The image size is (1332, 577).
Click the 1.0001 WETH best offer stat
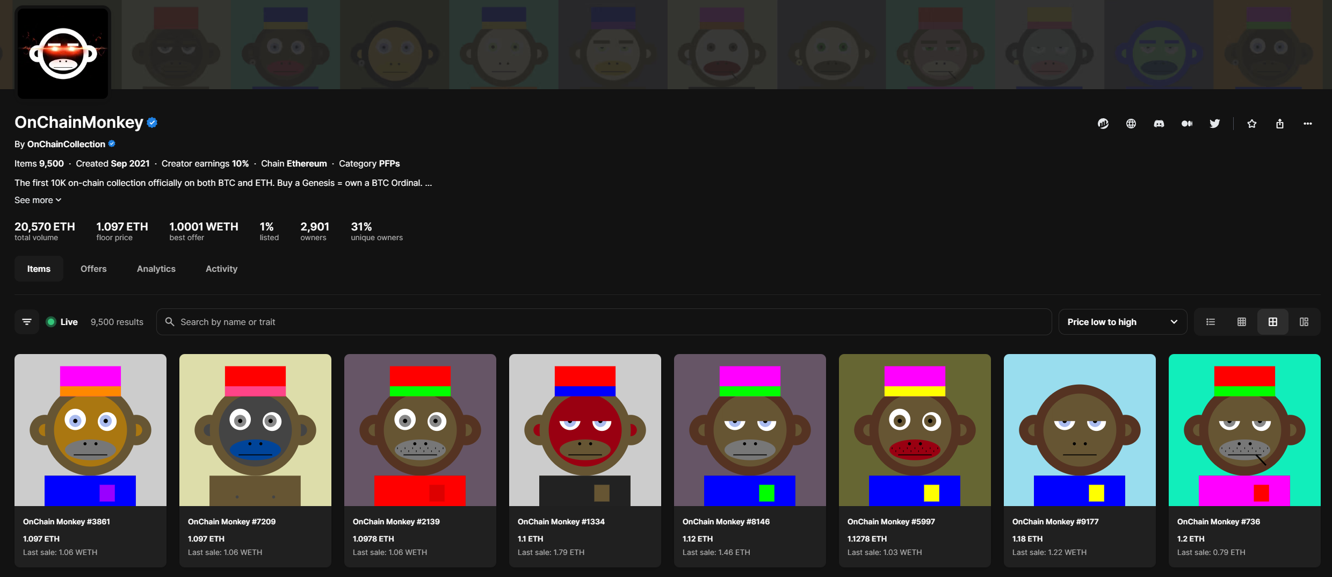click(x=204, y=231)
